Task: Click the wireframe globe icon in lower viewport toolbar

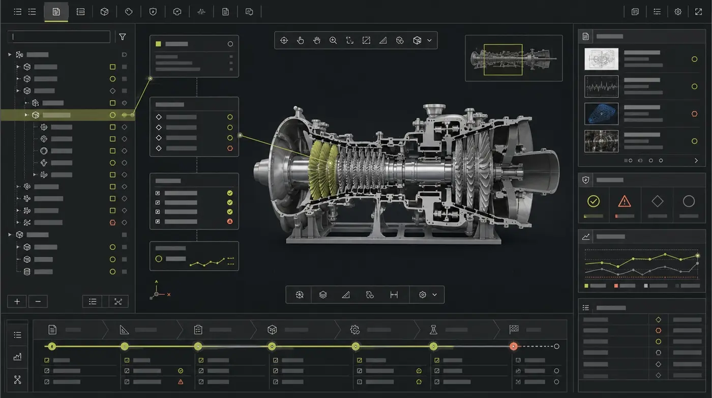Action: click(x=300, y=295)
